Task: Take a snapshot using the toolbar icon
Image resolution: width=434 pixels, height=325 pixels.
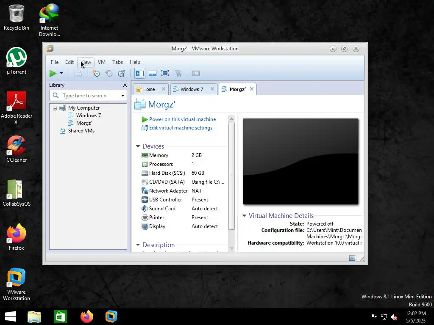Action: (96, 74)
